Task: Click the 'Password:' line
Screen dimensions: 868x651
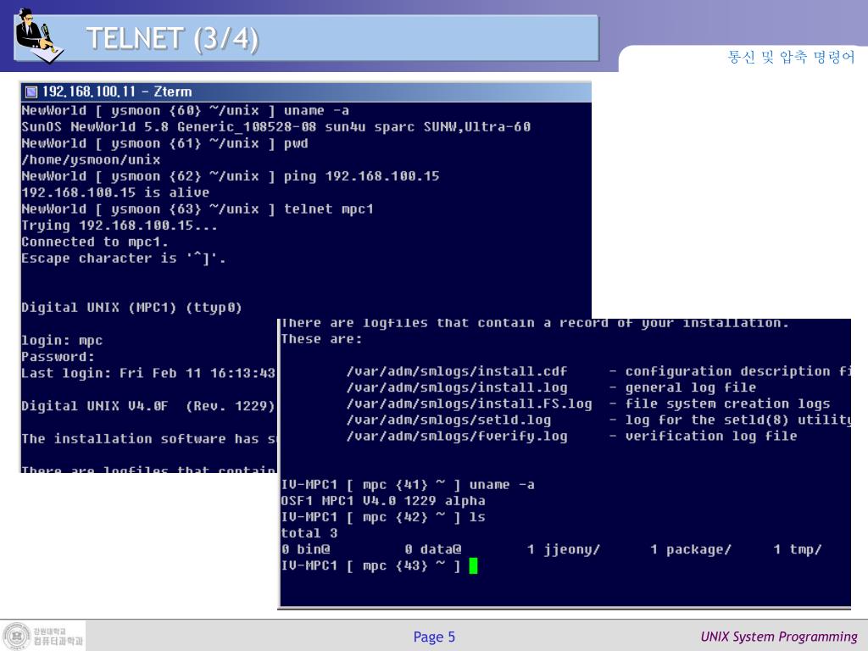Action: (58, 357)
